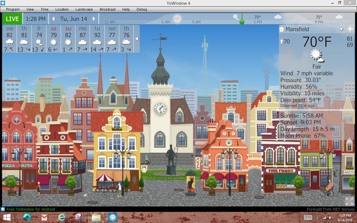
Task: Jump timeline to 9 PM mark
Action: pyautogui.click(x=319, y=22)
